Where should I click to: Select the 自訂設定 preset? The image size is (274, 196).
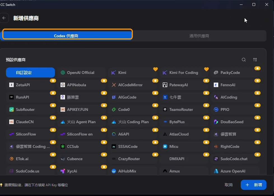coord(31,73)
